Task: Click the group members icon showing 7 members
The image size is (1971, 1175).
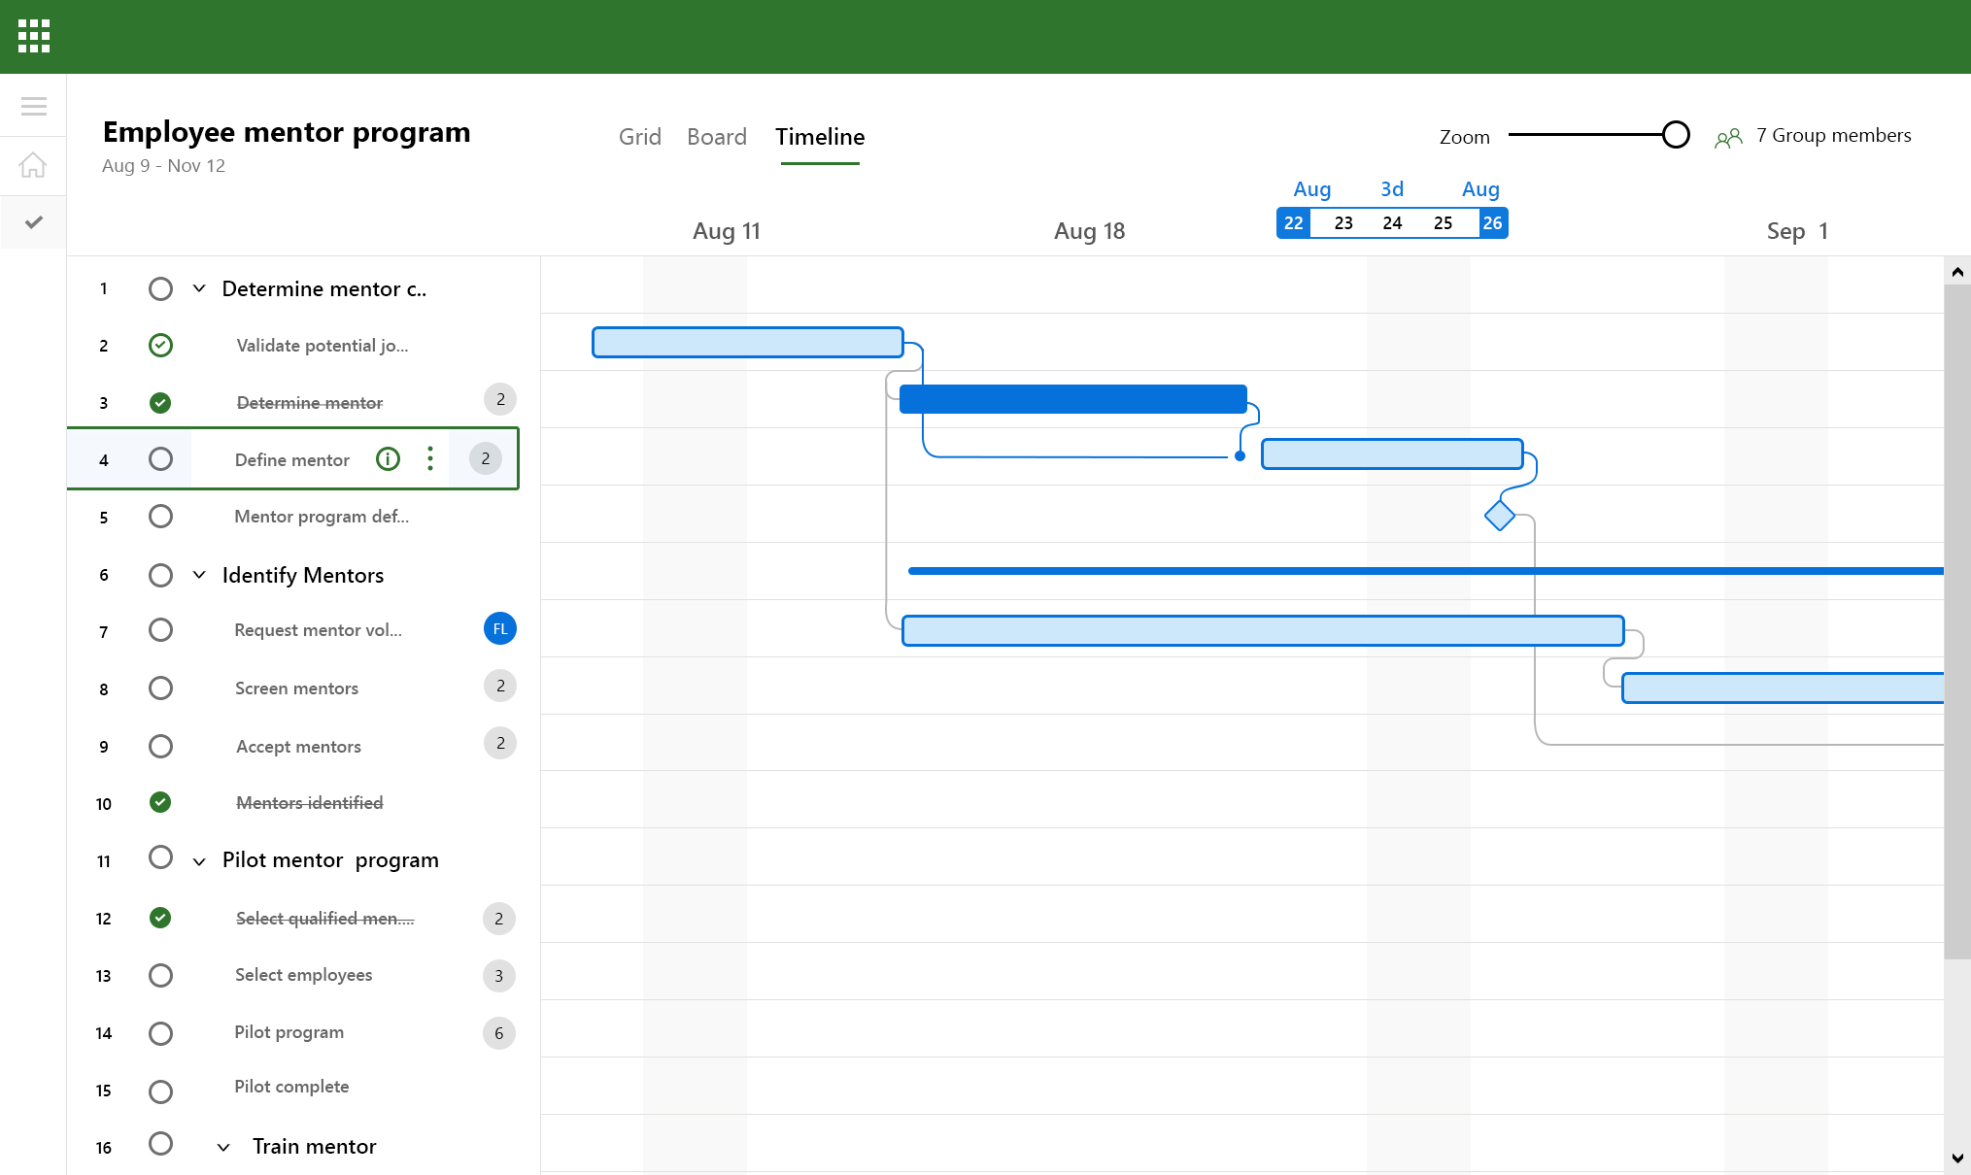Action: point(1730,136)
